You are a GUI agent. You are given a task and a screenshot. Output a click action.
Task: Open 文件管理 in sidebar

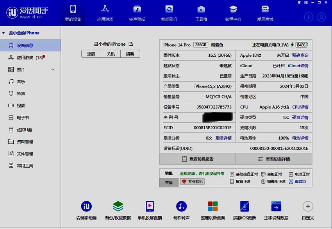click(x=30, y=154)
